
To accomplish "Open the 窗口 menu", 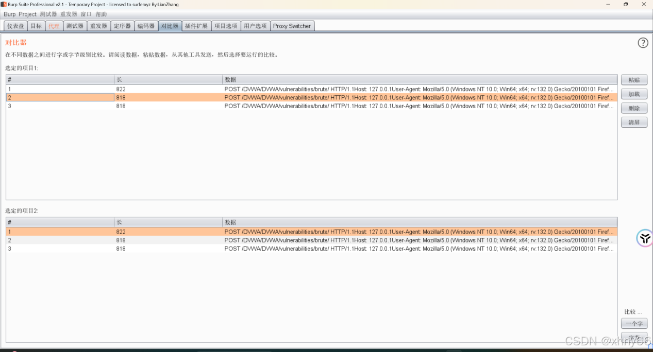I will (x=86, y=14).
